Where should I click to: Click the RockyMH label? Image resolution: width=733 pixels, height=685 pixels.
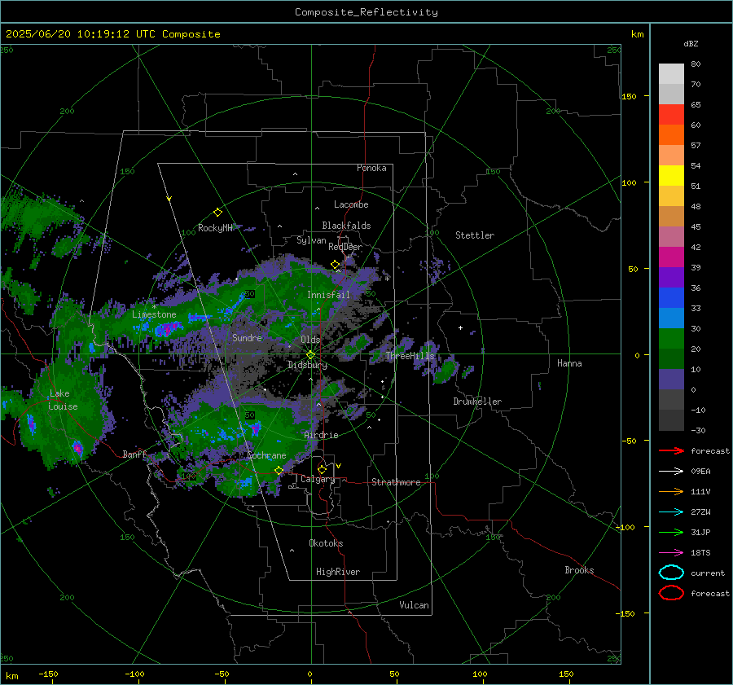tap(215, 228)
